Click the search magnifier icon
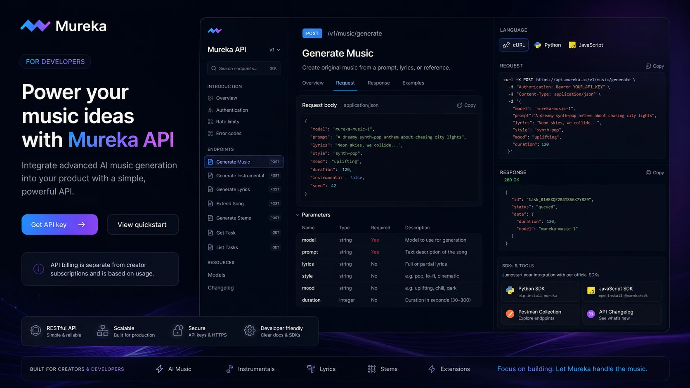 click(x=214, y=68)
